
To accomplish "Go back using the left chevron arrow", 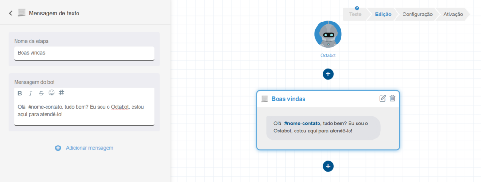I will coord(11,13).
